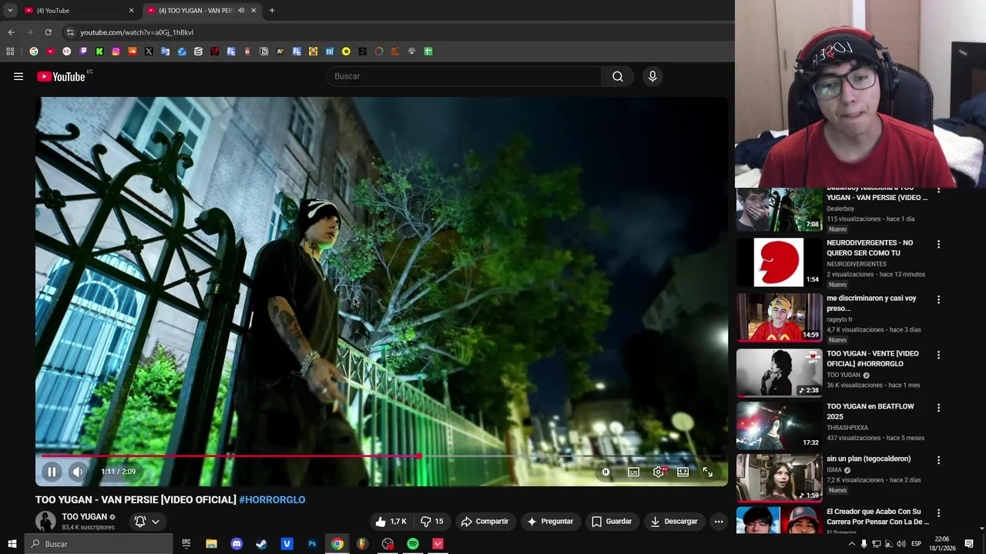Open the Chrome apps grid bookmark
The width and height of the screenshot is (986, 554).
click(10, 52)
